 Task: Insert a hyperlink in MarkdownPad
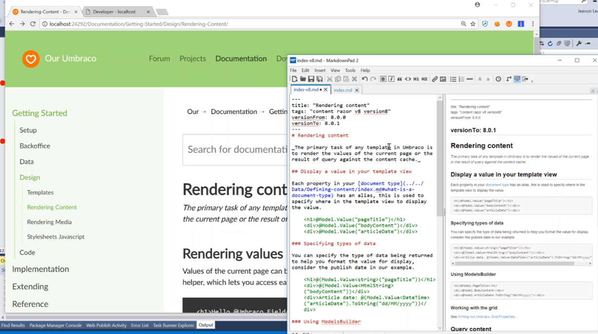(x=435, y=79)
